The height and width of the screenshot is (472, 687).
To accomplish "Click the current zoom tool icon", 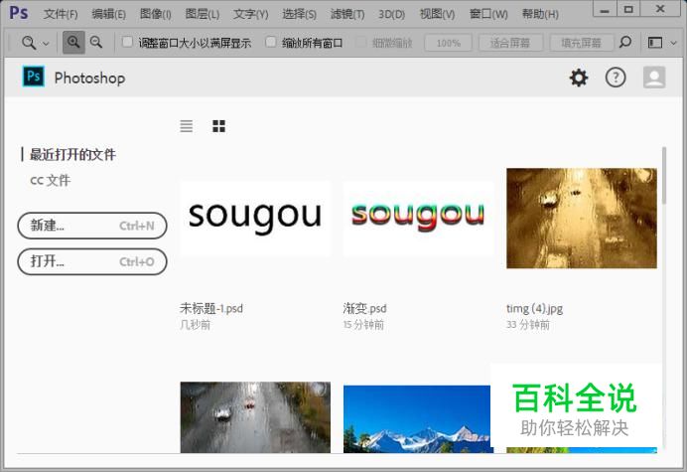I will click(29, 43).
